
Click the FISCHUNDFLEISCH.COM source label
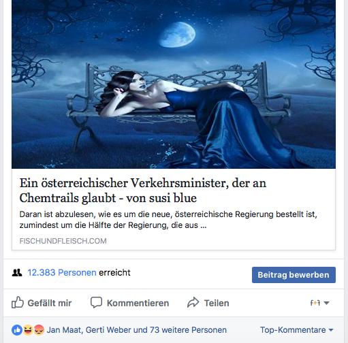coord(63,241)
